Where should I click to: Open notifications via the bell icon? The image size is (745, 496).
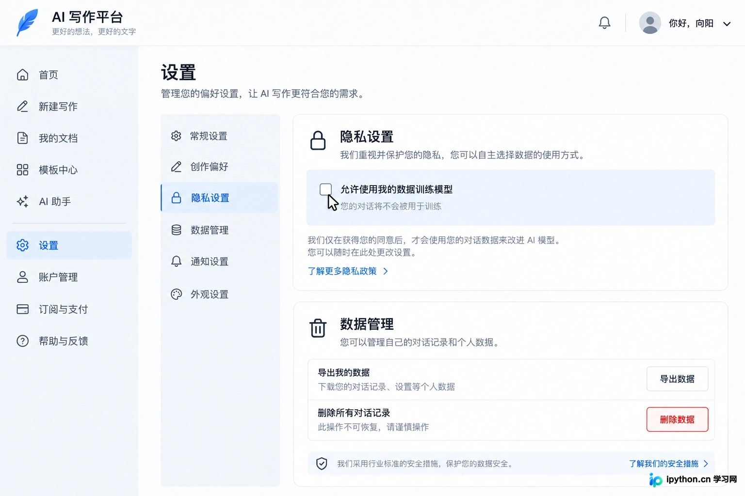coord(604,23)
